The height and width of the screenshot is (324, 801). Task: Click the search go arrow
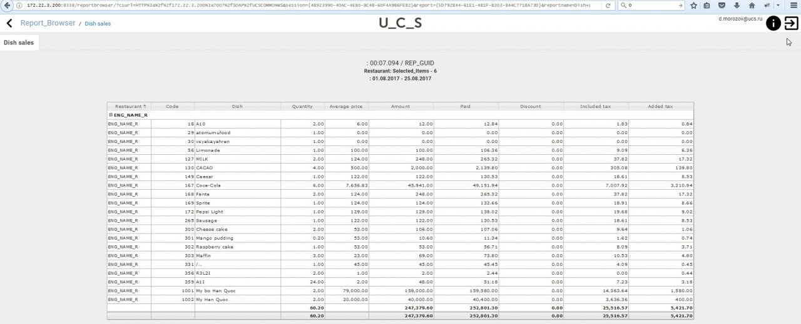coord(680,5)
